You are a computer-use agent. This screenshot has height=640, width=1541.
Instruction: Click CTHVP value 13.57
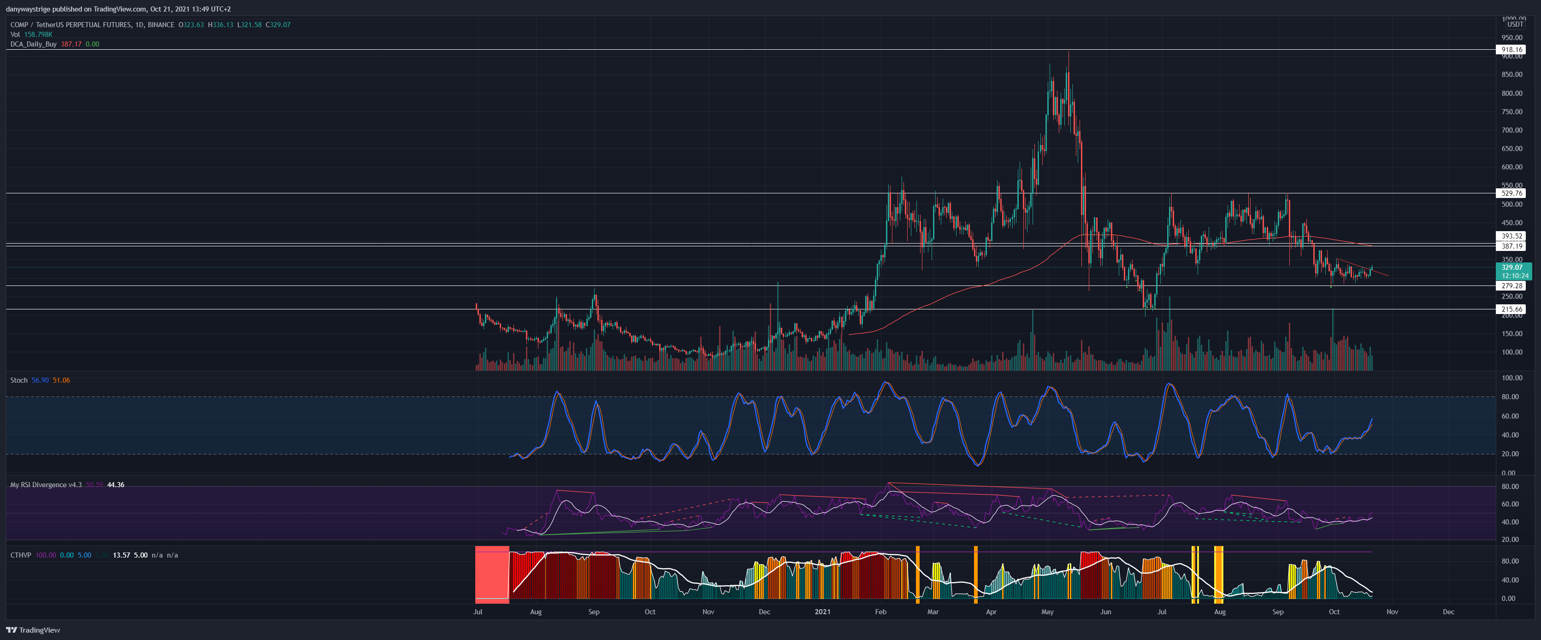[121, 555]
